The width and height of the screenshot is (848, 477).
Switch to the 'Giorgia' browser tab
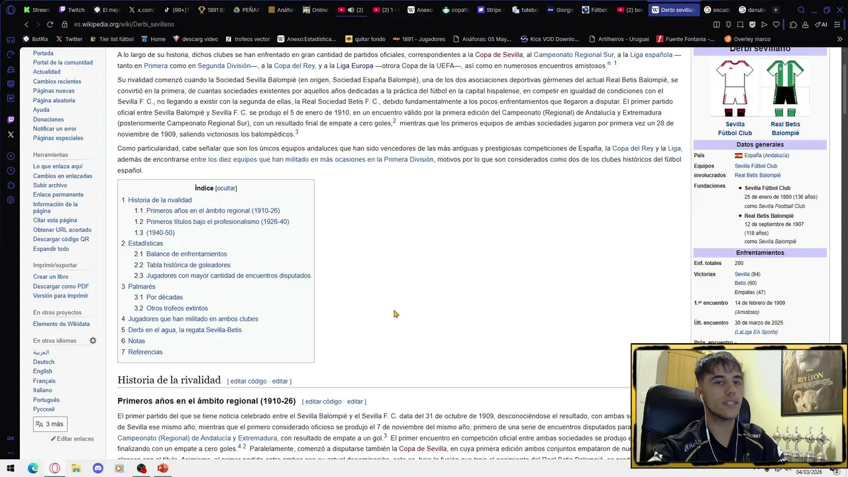(x=560, y=10)
